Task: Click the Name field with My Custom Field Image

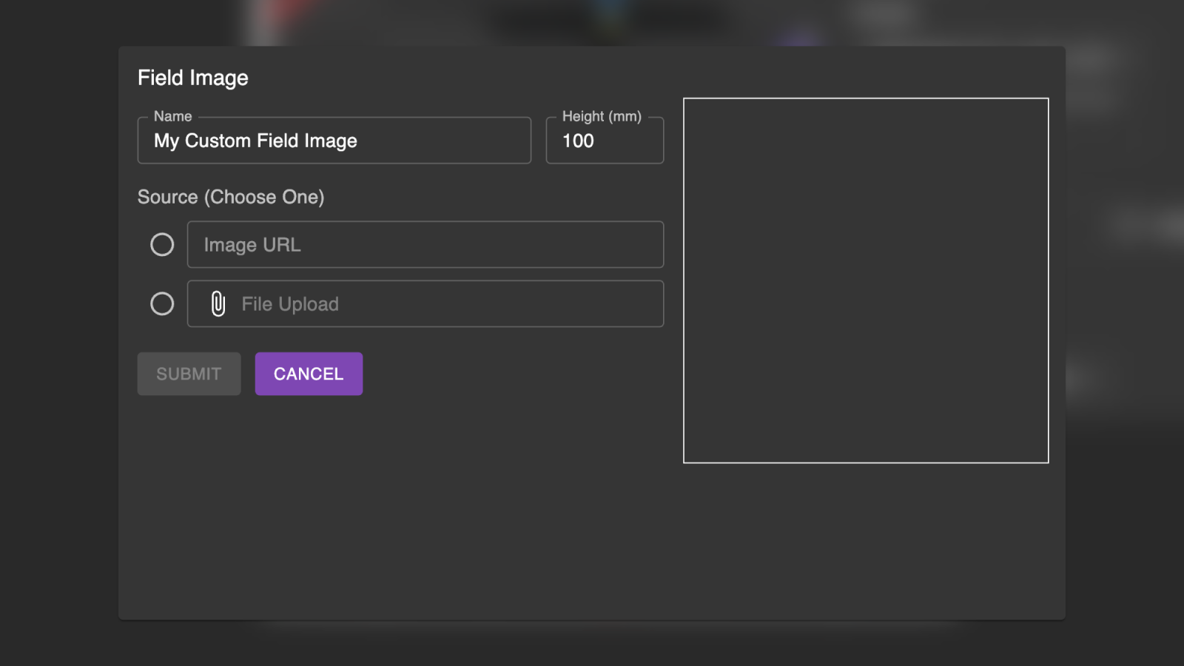Action: point(334,140)
